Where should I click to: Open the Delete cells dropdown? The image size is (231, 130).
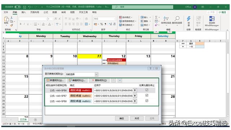click(x=145, y=21)
